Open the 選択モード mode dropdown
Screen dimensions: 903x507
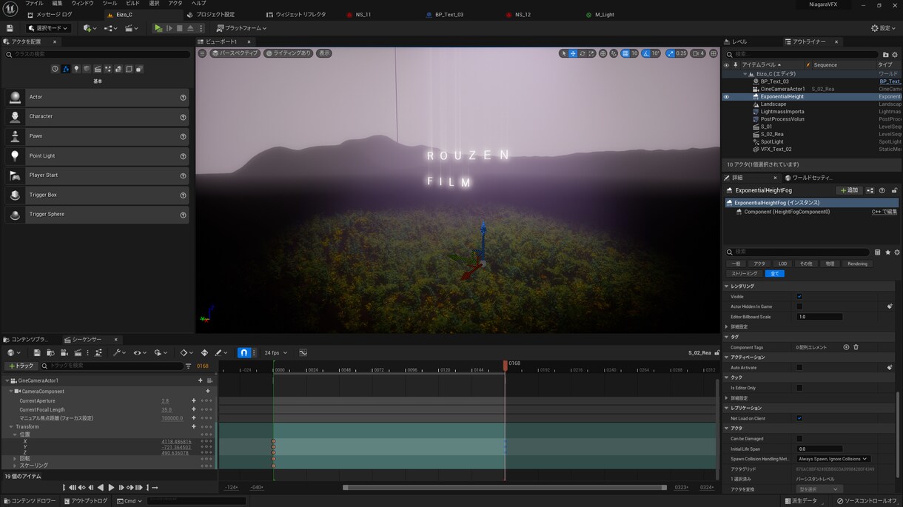pos(49,28)
